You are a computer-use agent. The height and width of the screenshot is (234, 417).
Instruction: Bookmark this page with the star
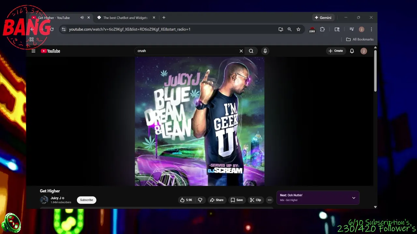(x=298, y=29)
